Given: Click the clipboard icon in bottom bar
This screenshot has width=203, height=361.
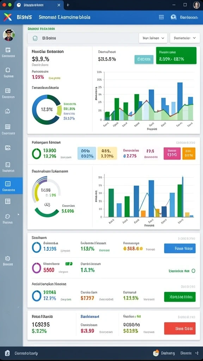Looking at the screenshot, I should pos(7,353).
